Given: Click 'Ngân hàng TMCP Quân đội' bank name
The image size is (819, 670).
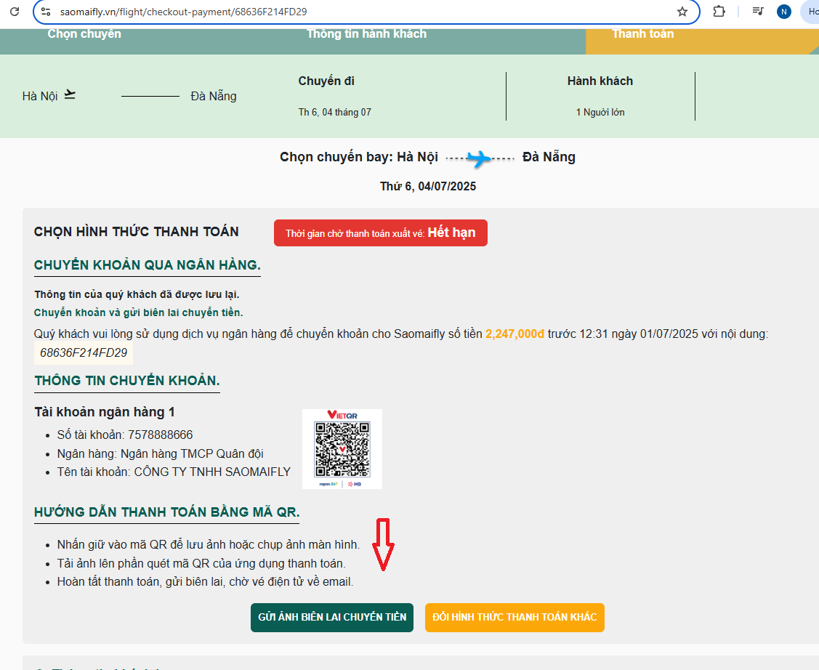Looking at the screenshot, I should pyautogui.click(x=192, y=453).
